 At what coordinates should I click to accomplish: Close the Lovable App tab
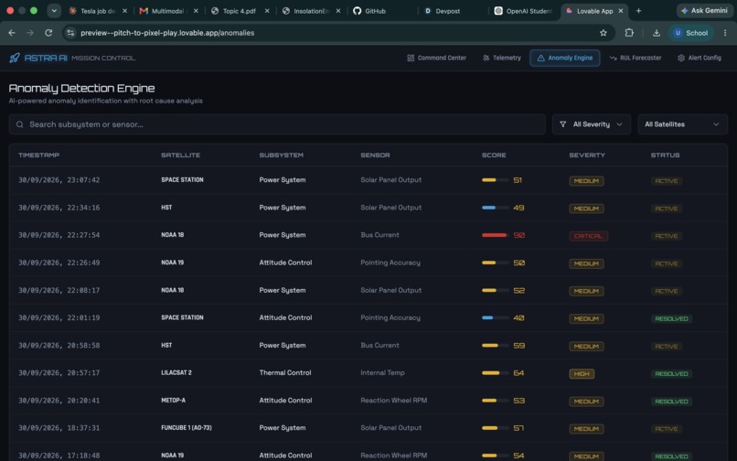click(x=621, y=11)
